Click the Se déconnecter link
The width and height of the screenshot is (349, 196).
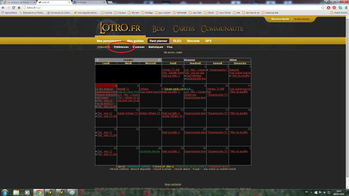pyautogui.click(x=302, y=19)
